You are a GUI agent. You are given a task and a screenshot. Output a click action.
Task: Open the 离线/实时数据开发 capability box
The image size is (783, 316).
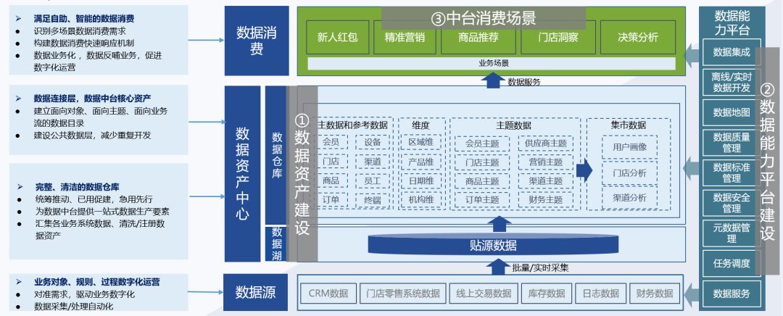pos(732,82)
